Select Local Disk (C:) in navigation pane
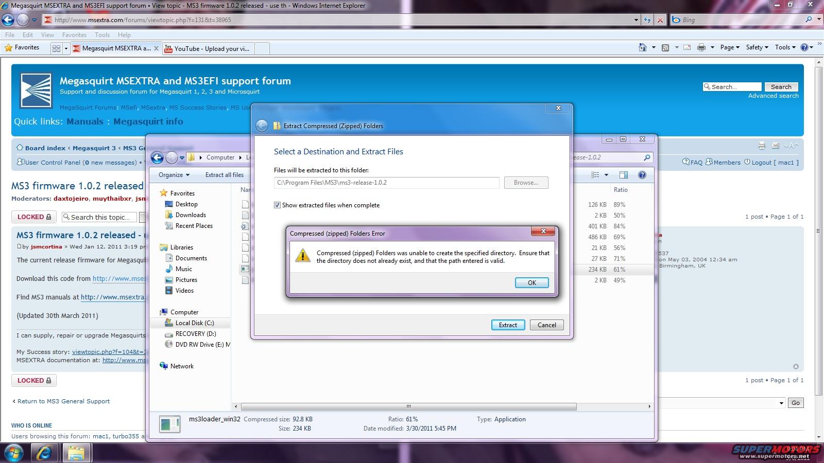Screen dimensions: 824x463 (x=194, y=323)
